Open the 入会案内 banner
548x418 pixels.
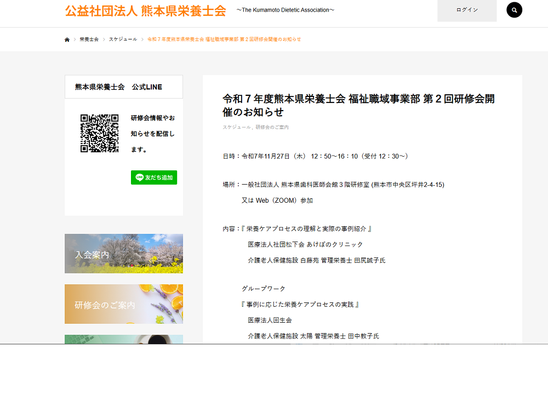click(124, 254)
